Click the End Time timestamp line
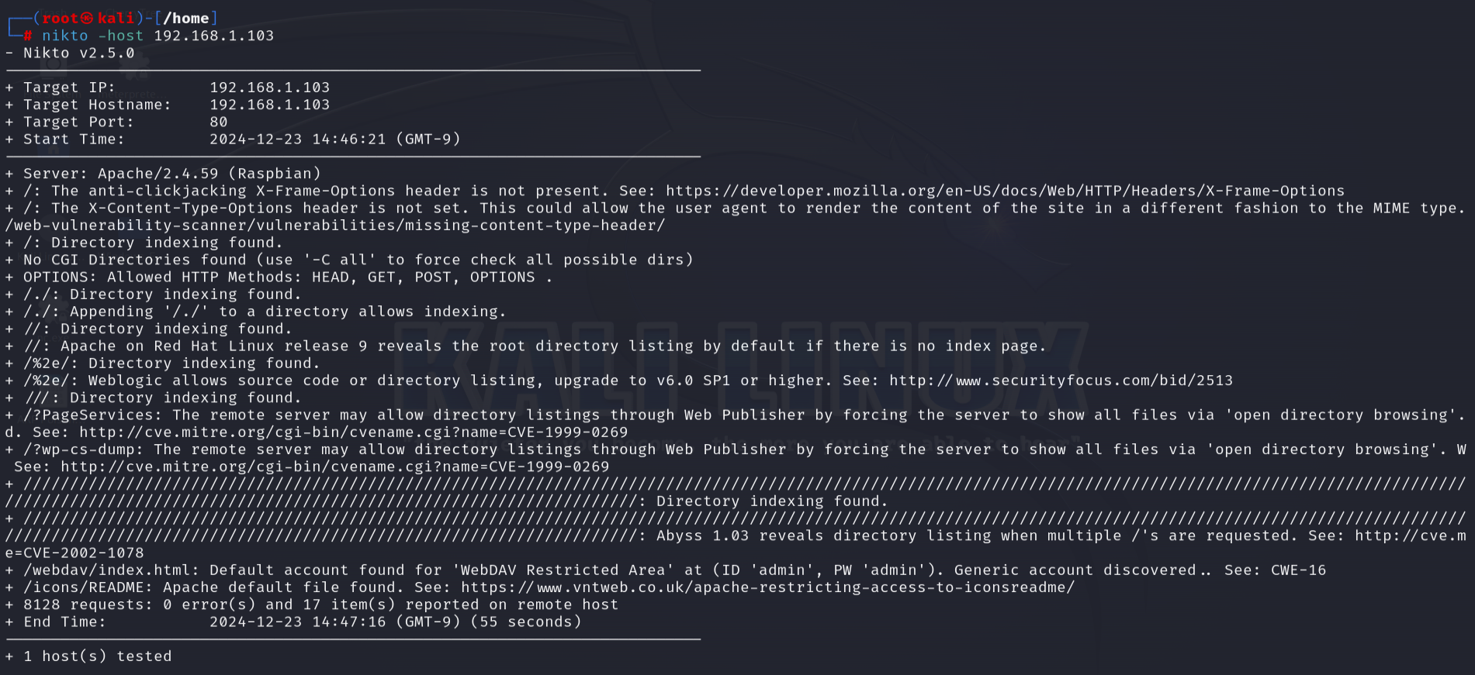1475x675 pixels. [303, 622]
